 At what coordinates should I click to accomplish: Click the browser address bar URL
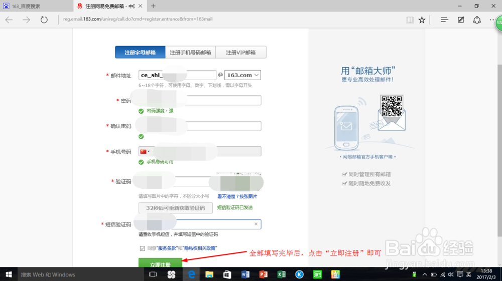(x=138, y=19)
